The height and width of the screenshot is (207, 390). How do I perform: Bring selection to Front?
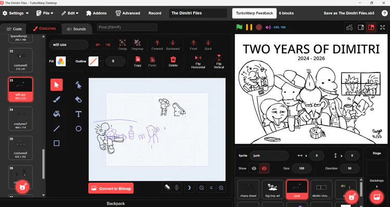click(x=193, y=45)
